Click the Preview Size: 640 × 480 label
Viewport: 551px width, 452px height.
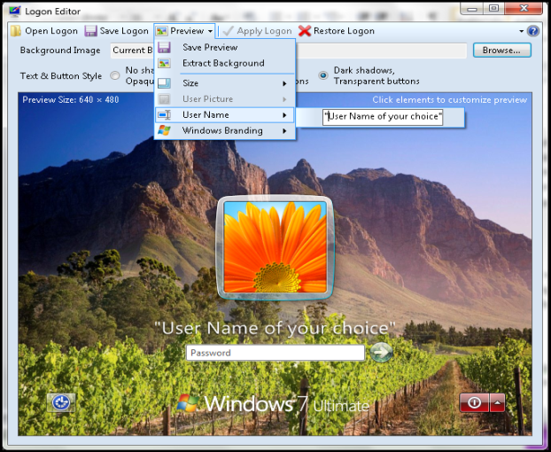click(x=71, y=100)
